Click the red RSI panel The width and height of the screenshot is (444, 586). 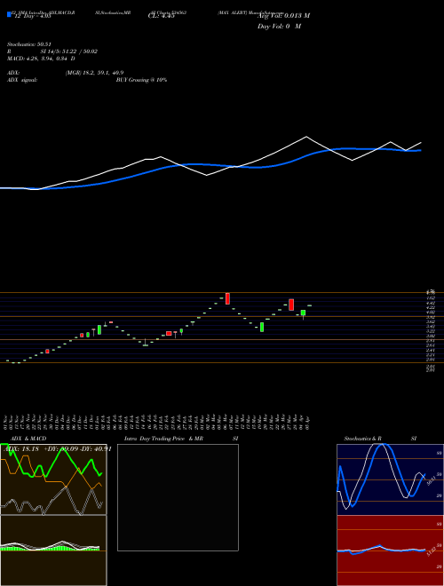390,550
